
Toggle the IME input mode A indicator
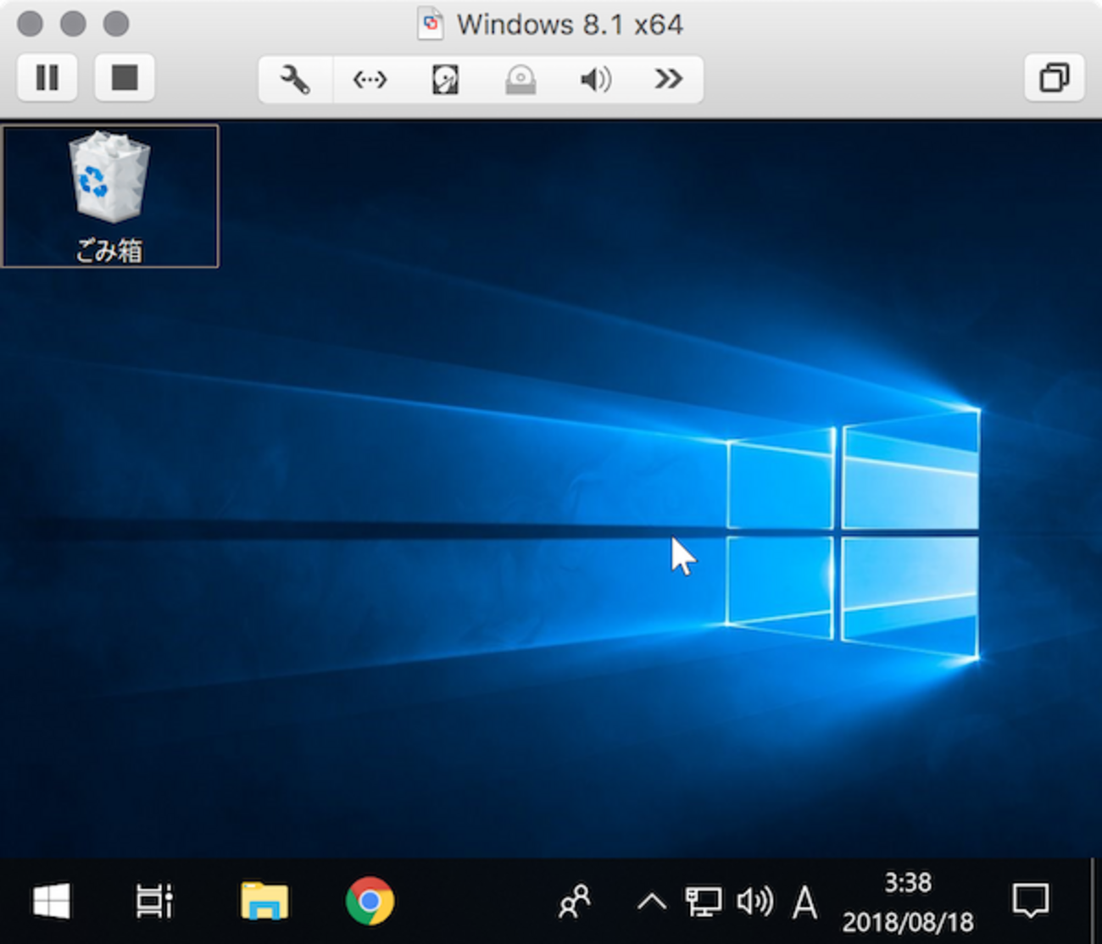804,902
